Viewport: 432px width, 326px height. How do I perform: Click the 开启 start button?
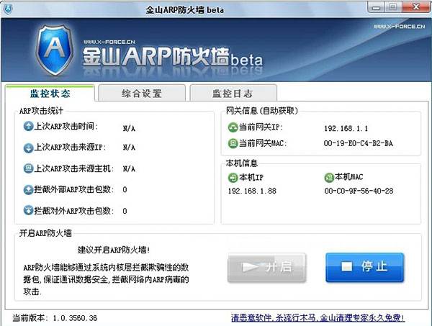tap(266, 267)
